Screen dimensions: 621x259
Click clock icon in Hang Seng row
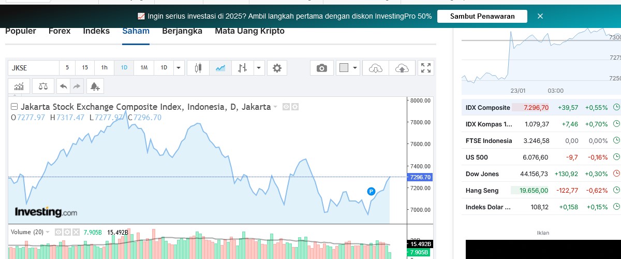tap(616, 190)
